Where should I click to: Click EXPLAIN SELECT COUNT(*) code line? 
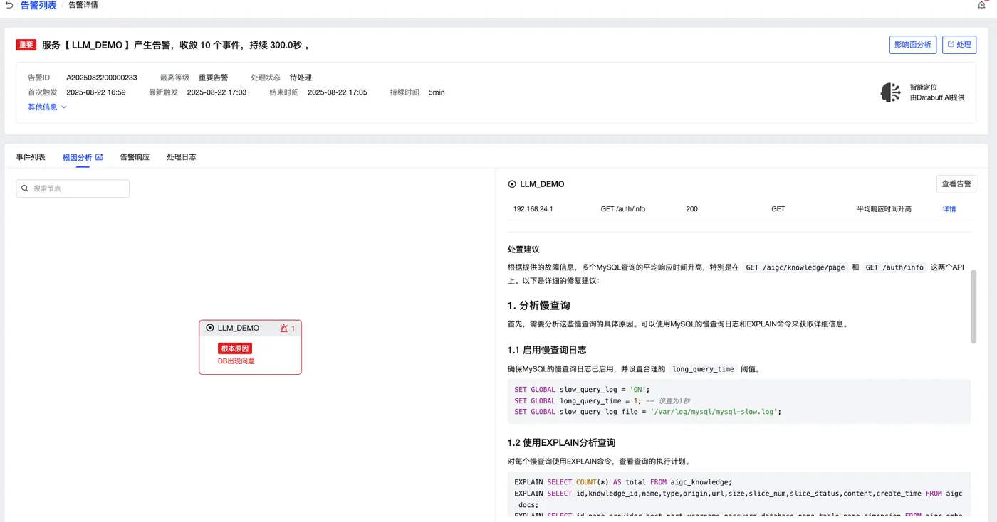pyautogui.click(x=623, y=482)
